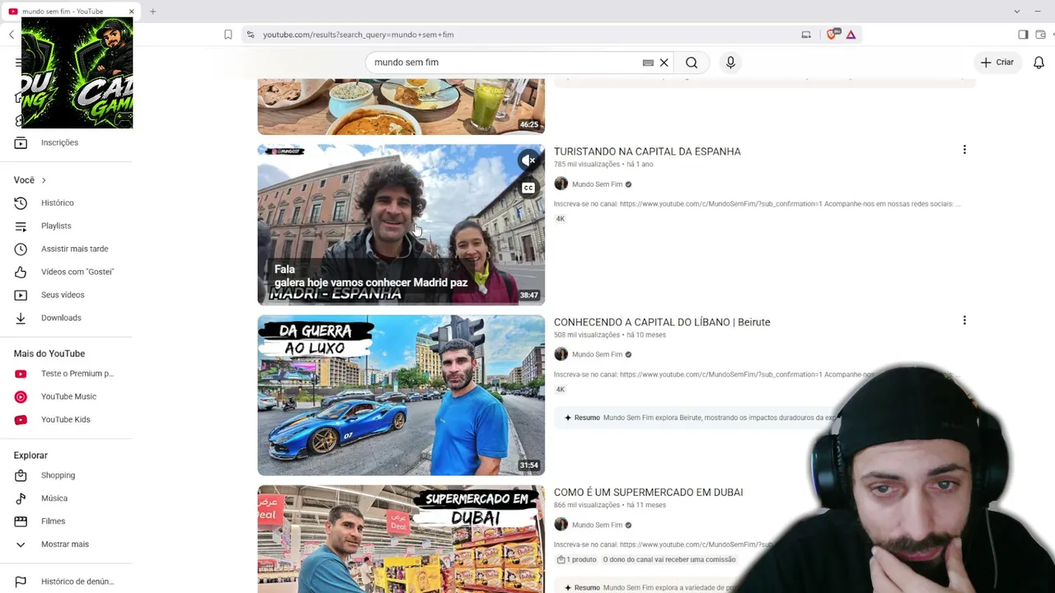Click '785 mil visualizações • há 1 ano' text
This screenshot has width=1055, height=593.
(603, 165)
